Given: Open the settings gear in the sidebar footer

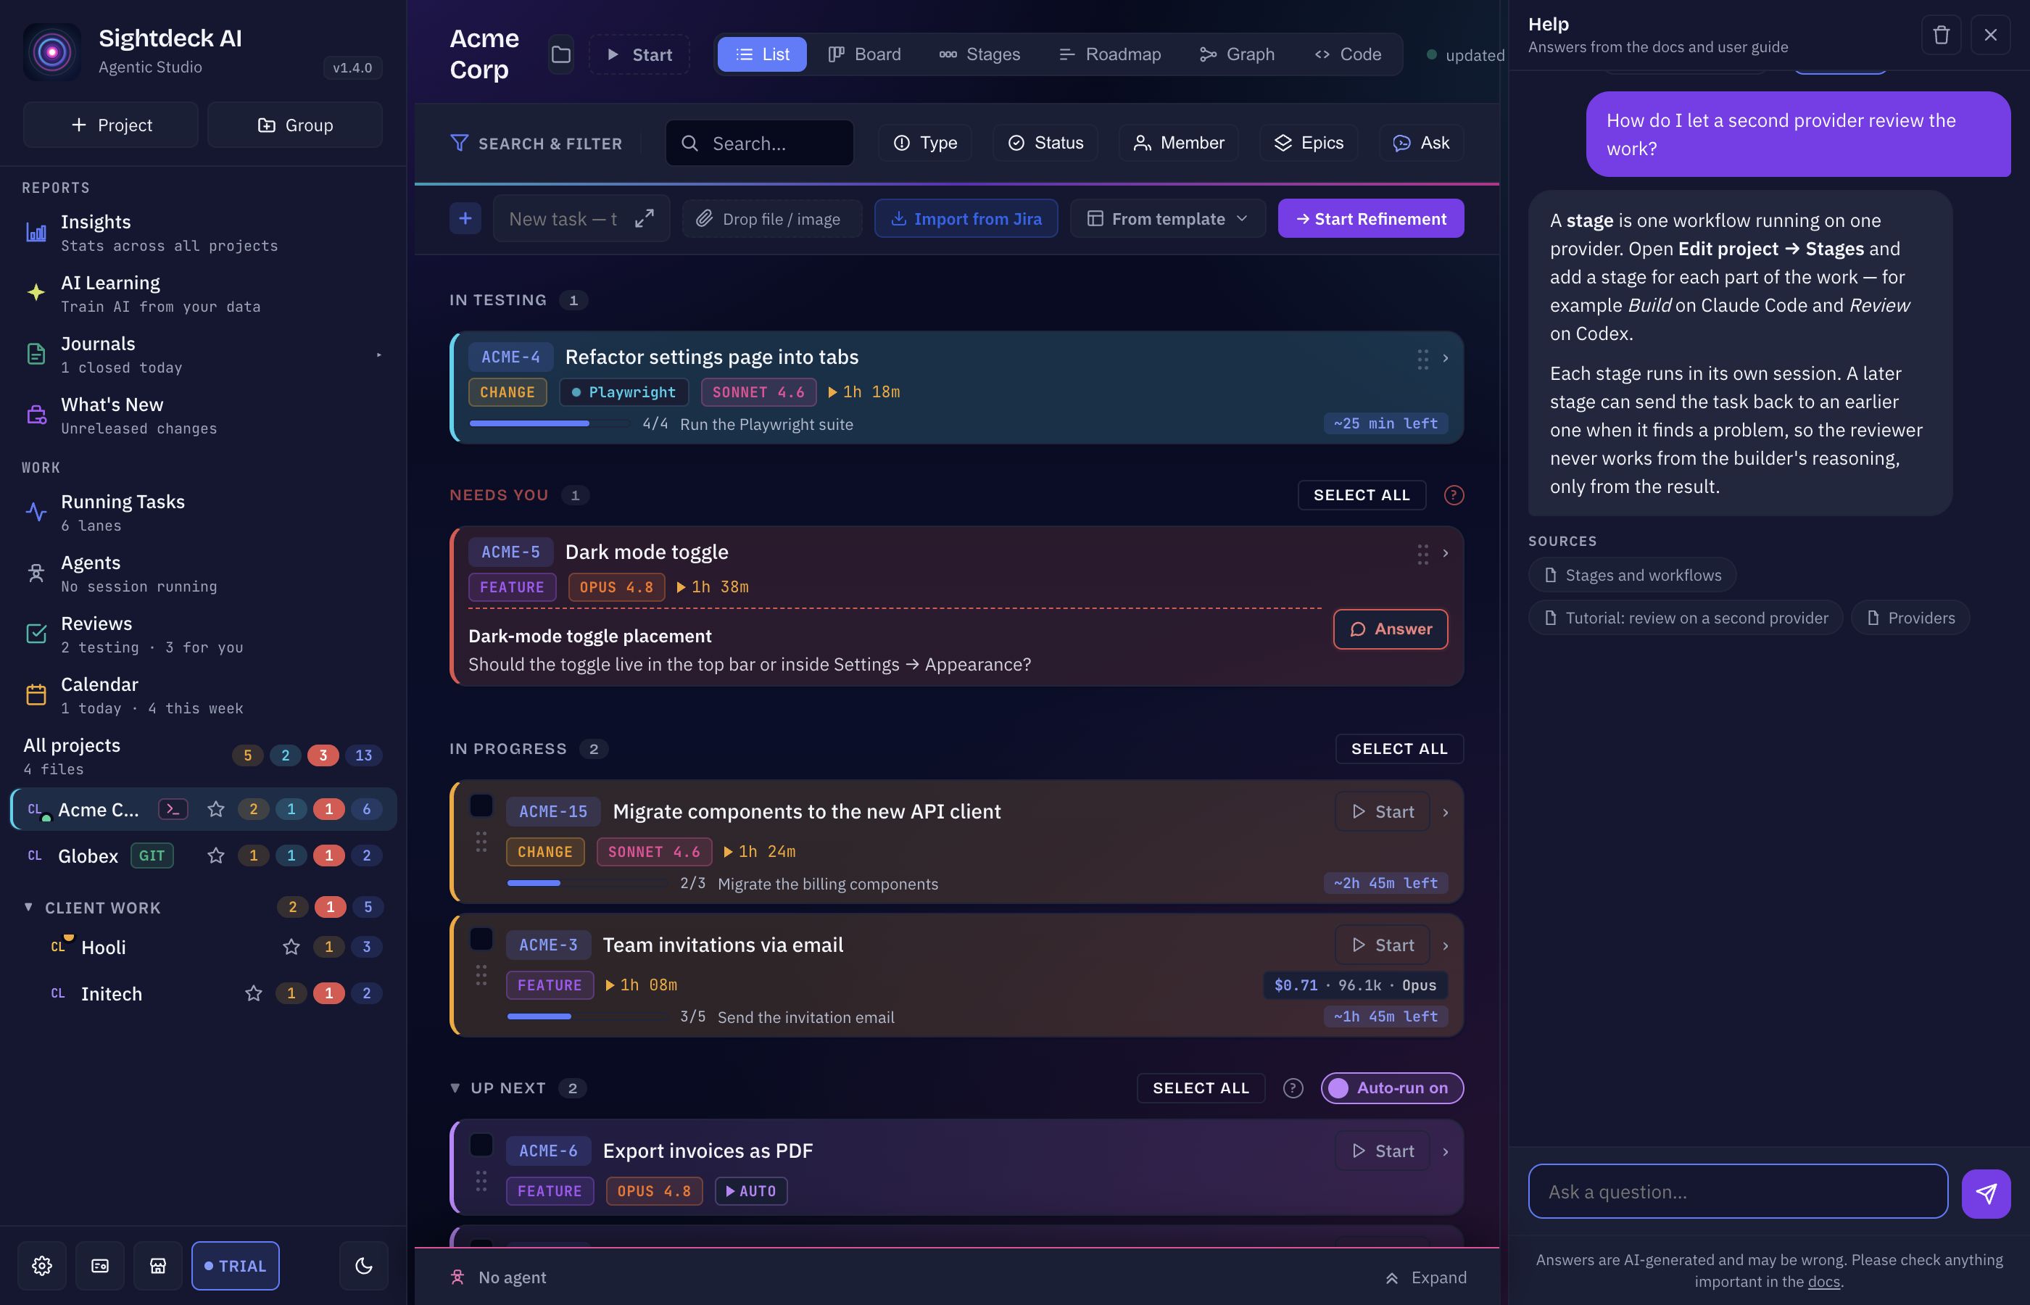Looking at the screenshot, I should pos(41,1265).
